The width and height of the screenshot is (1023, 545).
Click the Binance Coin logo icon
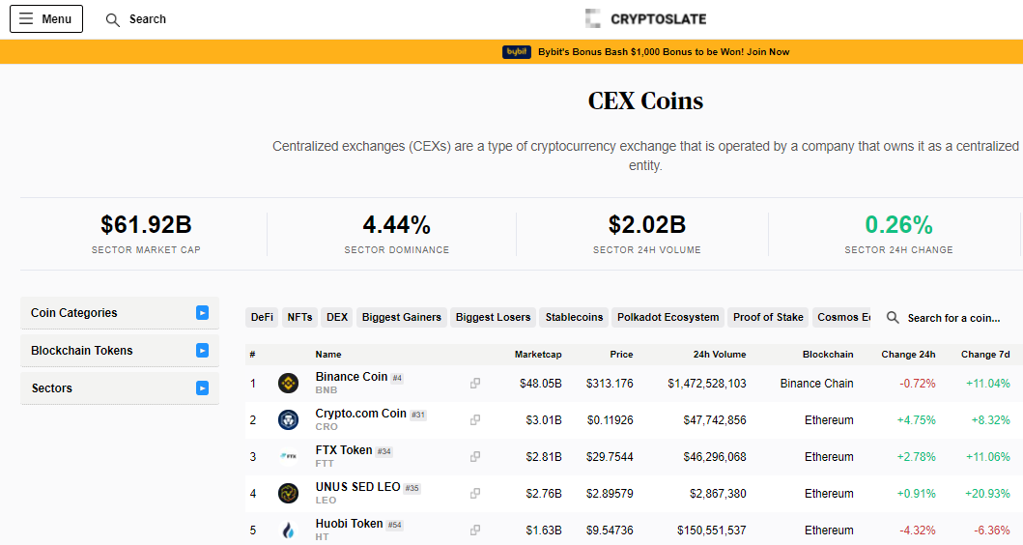click(x=288, y=383)
